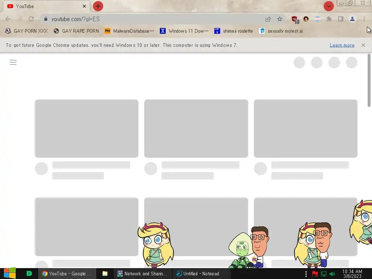Share this page using the share icon

pyautogui.click(x=268, y=19)
